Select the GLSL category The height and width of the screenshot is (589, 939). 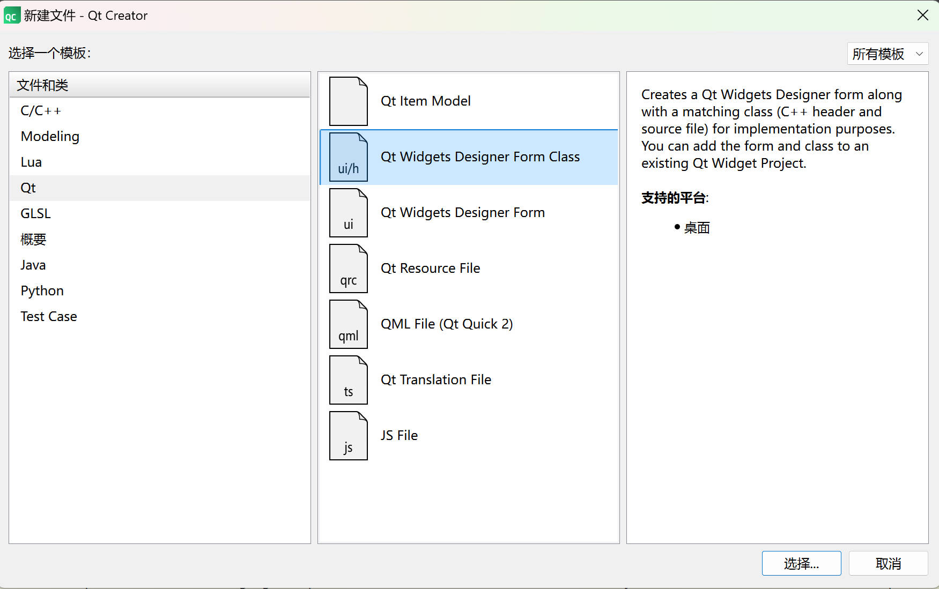(160, 214)
